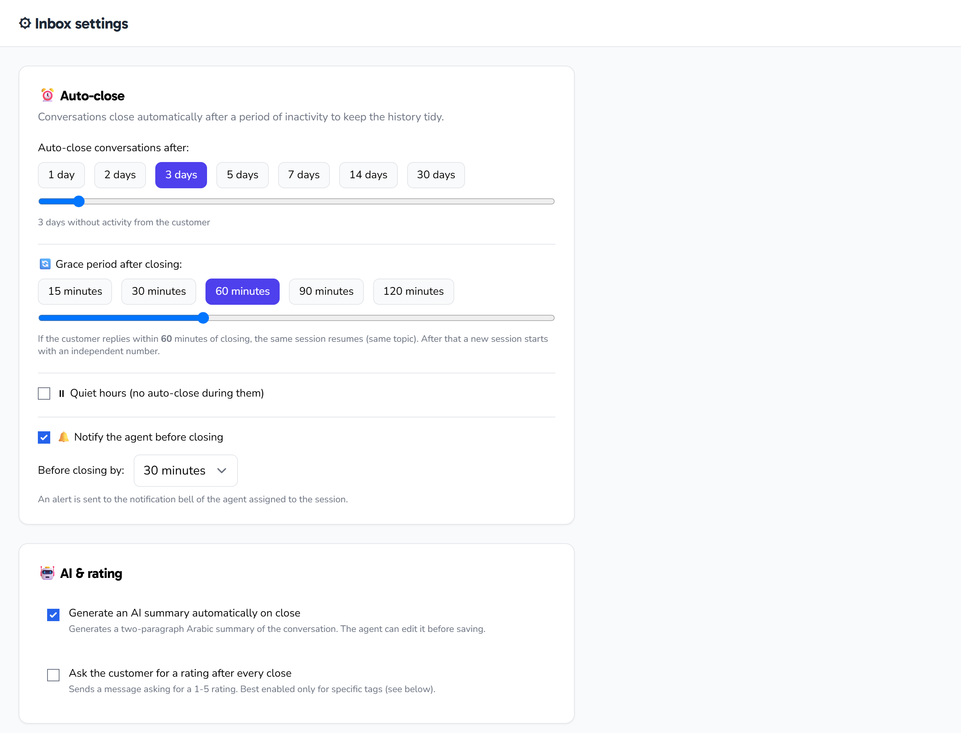The height and width of the screenshot is (733, 961).
Task: Click 'Sends a message asking for a 1-5 rating' text
Action: coord(252,689)
